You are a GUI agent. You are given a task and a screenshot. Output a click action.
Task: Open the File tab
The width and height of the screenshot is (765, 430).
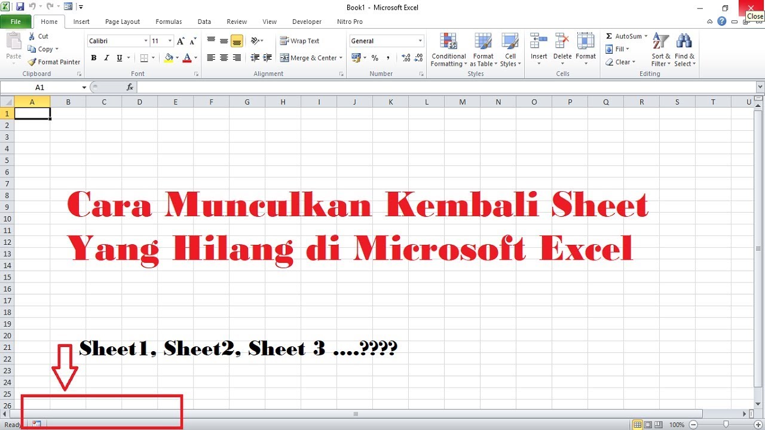[16, 21]
